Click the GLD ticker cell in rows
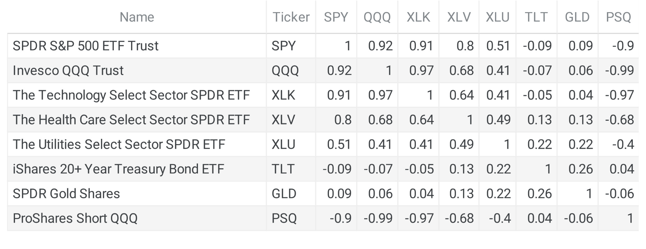 click(x=284, y=194)
